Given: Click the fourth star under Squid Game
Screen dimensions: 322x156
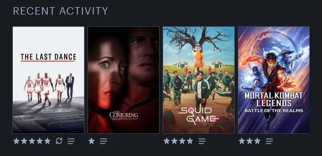Looking at the screenshot, I should tap(190, 141).
